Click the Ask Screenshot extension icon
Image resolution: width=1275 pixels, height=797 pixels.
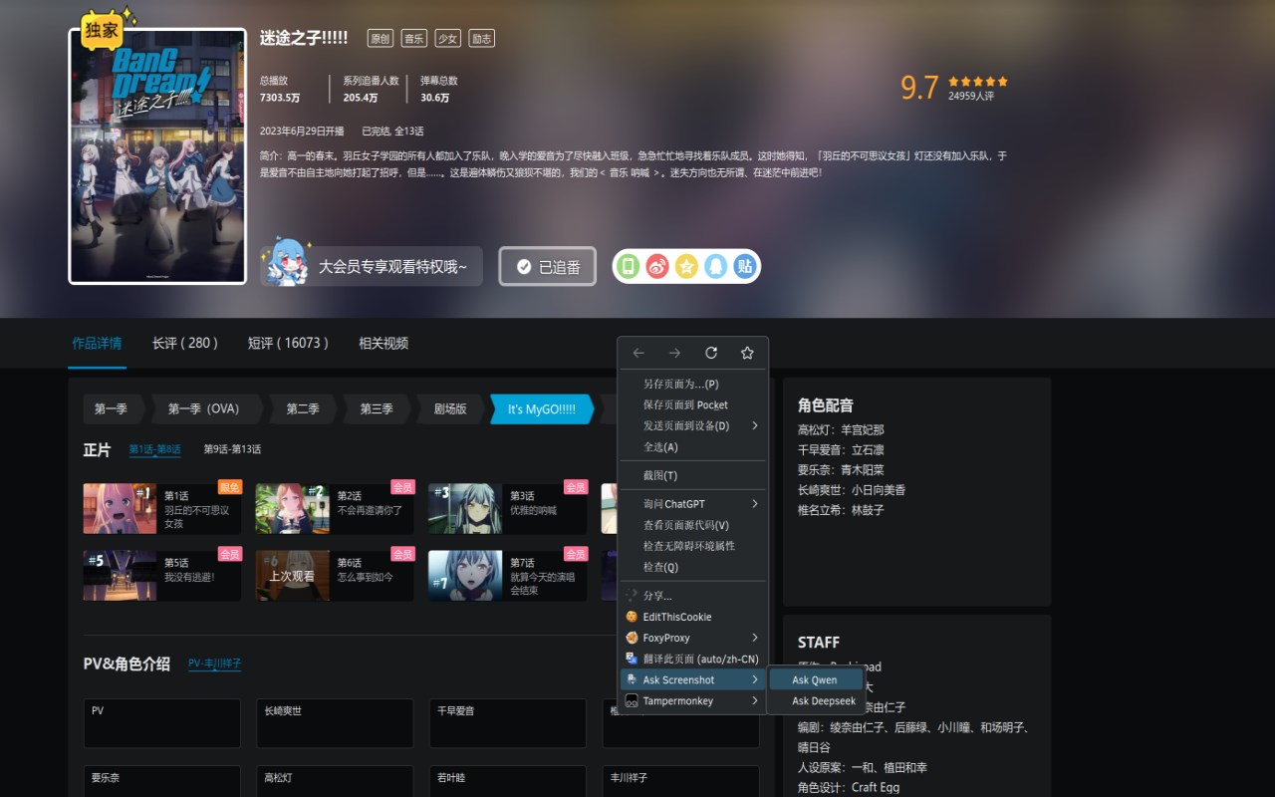632,679
